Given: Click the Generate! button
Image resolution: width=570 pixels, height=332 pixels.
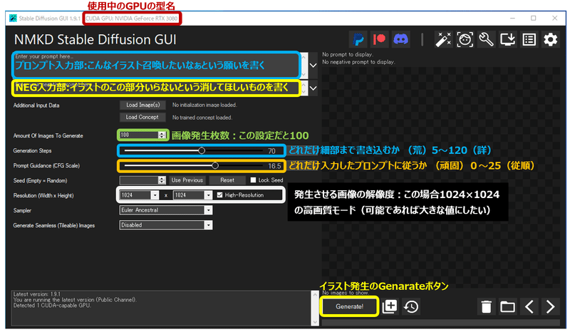Looking at the screenshot, I should tap(349, 306).
